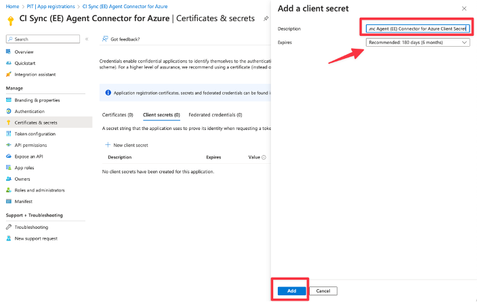Click the Roles and administrators icon

click(9, 190)
